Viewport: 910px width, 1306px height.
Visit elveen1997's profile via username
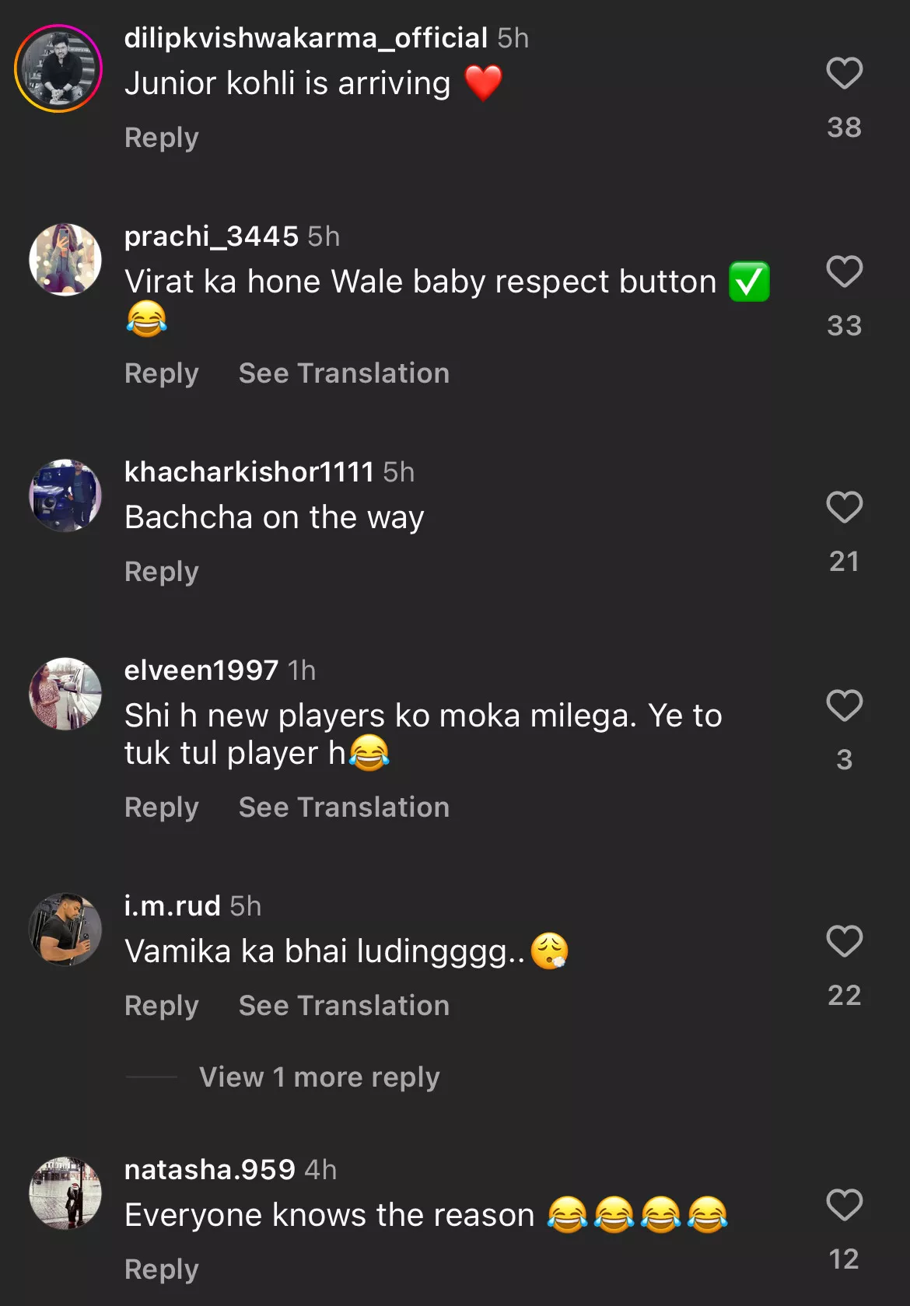click(x=201, y=671)
